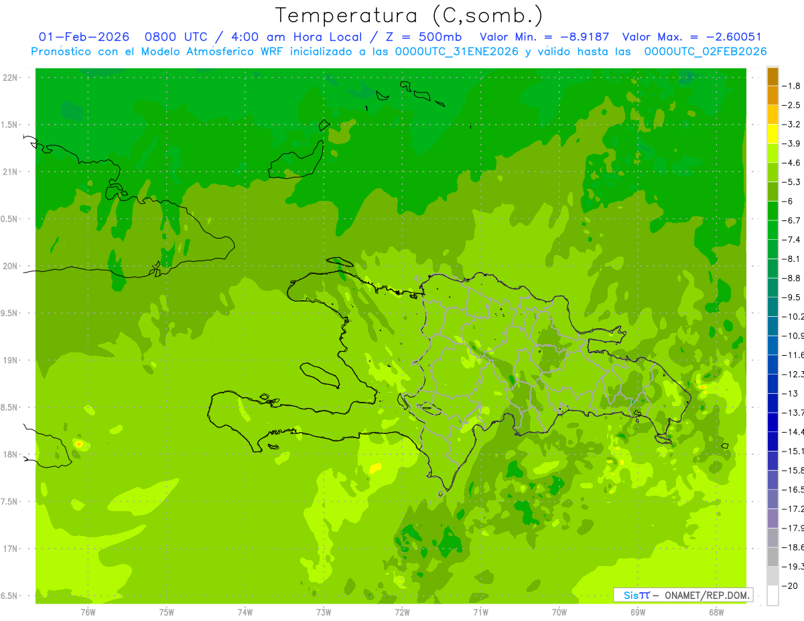Select the green swatch between -6 and -6.7
Image resolution: width=804 pixels, height=621 pixels.
[773, 211]
